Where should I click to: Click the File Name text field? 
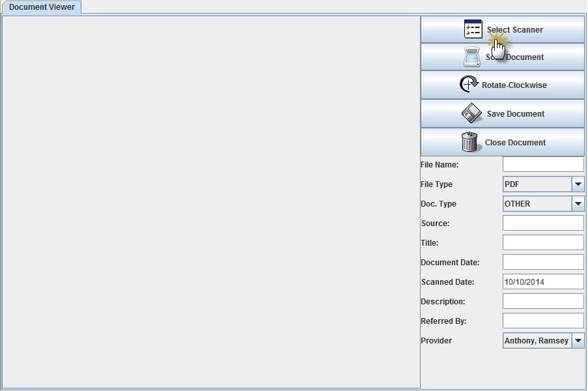[543, 165]
